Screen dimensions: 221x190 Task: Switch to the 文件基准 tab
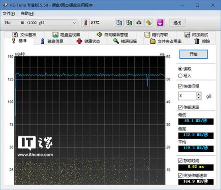(x=24, y=35)
